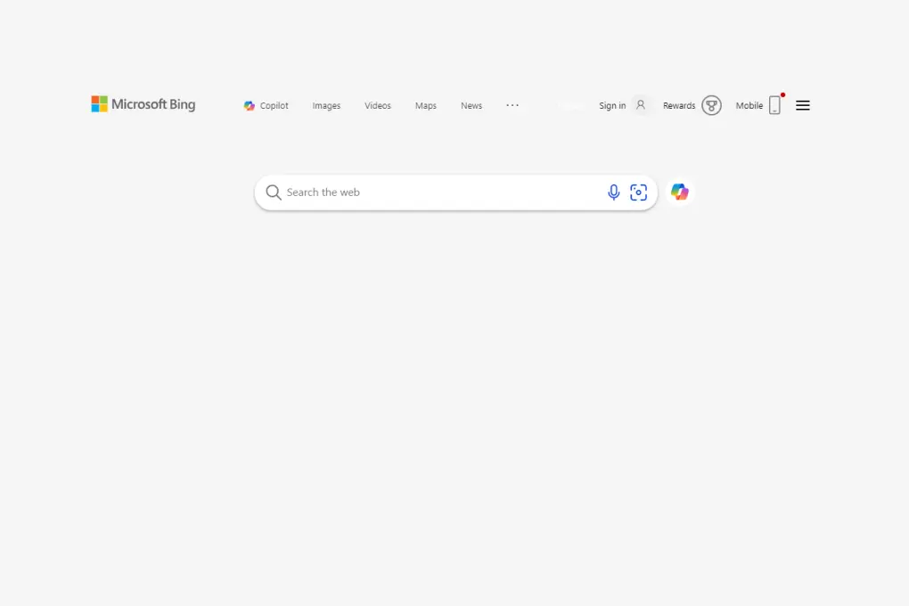Open the Rewards link

pyautogui.click(x=679, y=105)
